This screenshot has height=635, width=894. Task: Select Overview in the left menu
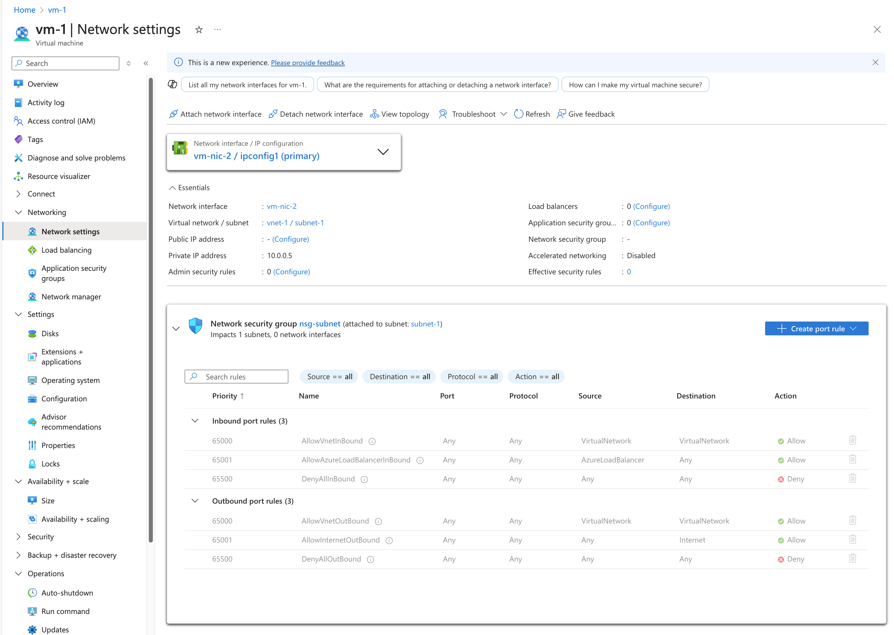pos(43,84)
